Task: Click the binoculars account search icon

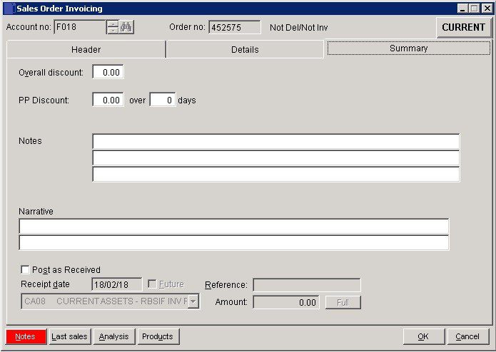Action: pyautogui.click(x=126, y=27)
